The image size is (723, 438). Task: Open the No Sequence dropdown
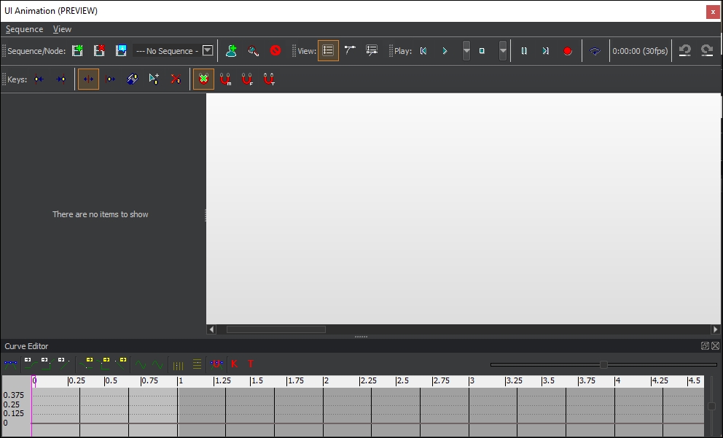pos(207,51)
